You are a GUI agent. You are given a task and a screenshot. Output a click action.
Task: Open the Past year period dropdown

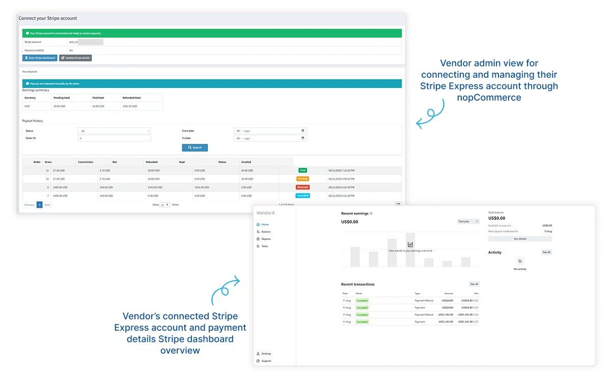468,221
